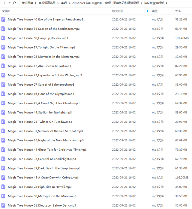Select file Magic Tree House 43_Leprechaun In Late Winter_.mp3
This screenshot has height=209, width=192.
45,75
